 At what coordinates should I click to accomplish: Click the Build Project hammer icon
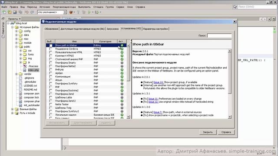point(78,12)
